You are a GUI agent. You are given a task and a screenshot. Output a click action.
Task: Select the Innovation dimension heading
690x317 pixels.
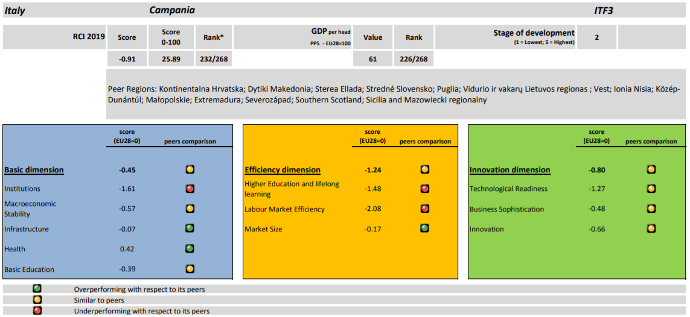[510, 170]
